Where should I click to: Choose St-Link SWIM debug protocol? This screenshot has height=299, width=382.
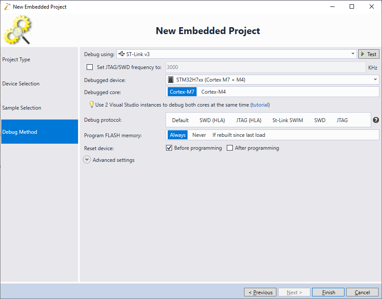[x=288, y=120]
